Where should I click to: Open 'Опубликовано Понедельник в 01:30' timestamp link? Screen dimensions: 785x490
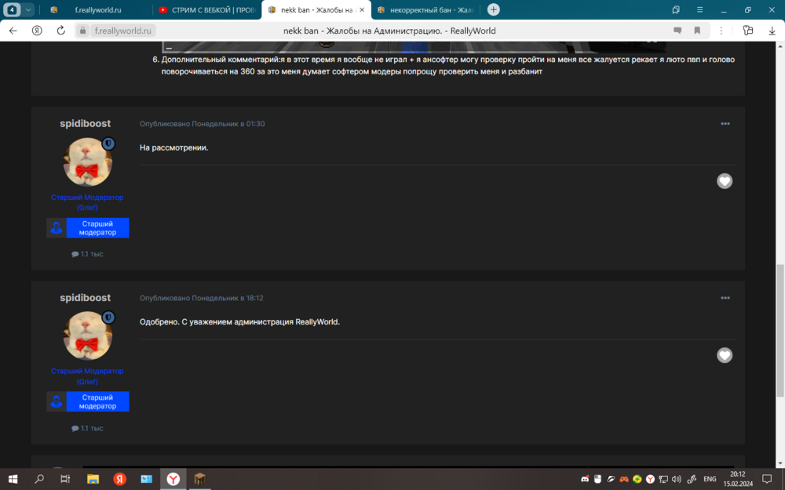203,124
